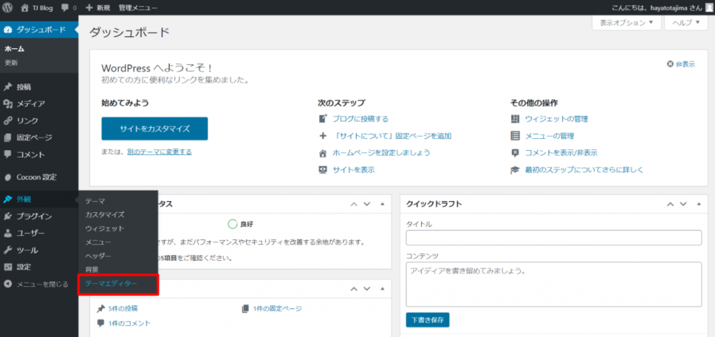Click user avatar beside hayatotajima greeting
This screenshot has height=337, width=715.
[708, 8]
